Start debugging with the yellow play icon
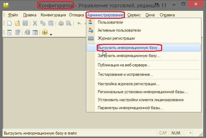The width and height of the screenshot is (206, 138). (x=45, y=32)
